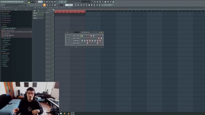This screenshot has width=205, height=115.
Task: Click the transport Stop button
Action: [x=34, y=2]
